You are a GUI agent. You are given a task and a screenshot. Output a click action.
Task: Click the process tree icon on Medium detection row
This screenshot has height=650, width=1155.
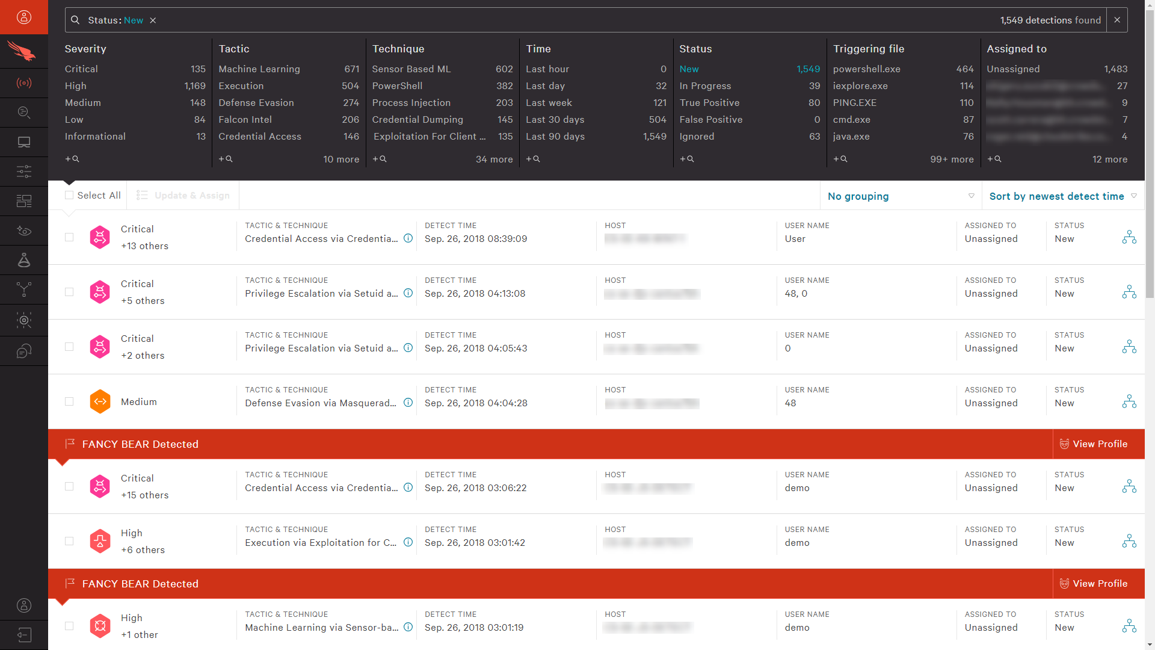coord(1129,401)
